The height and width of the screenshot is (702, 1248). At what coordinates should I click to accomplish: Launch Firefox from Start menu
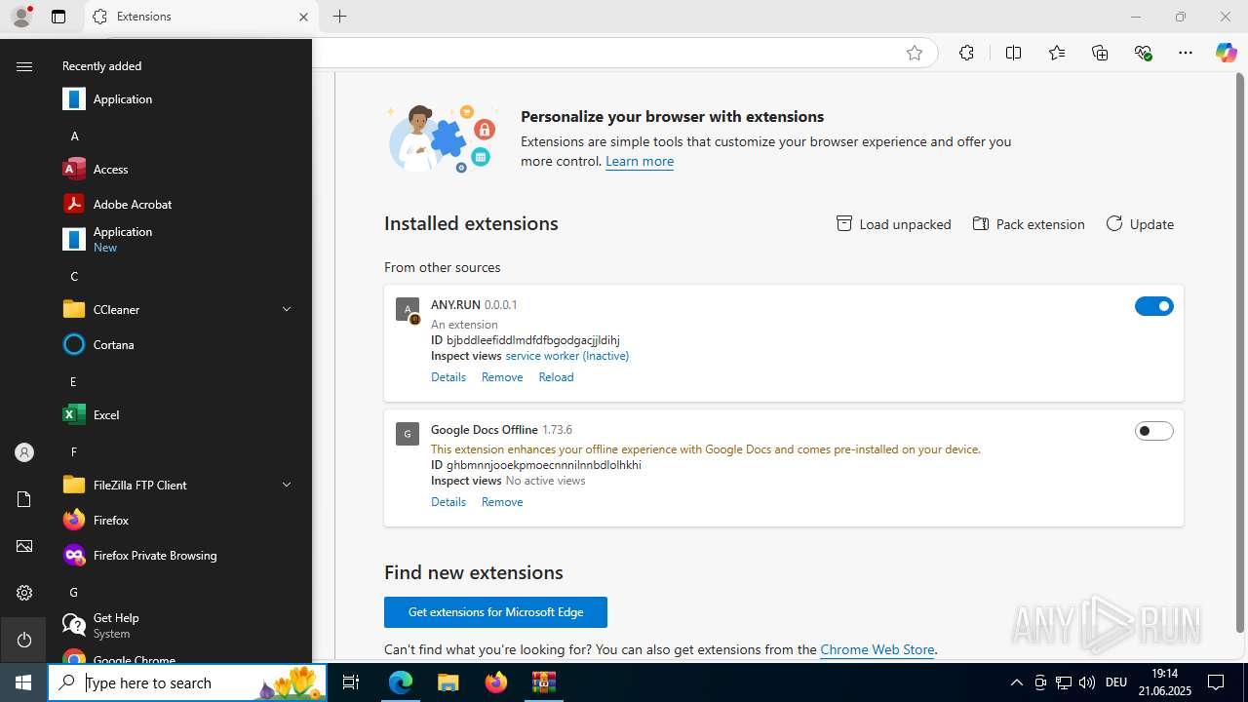(181, 520)
